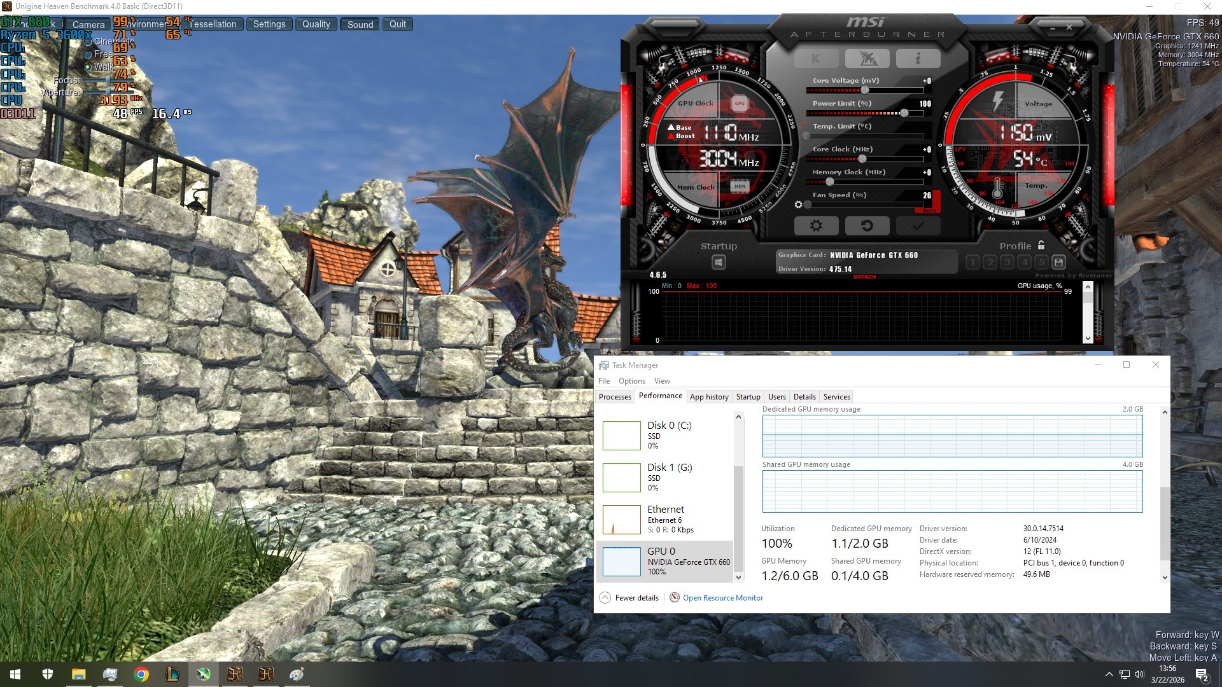Viewport: 1222px width, 687px height.
Task: Save profile with the floppy disk icon
Action: pyautogui.click(x=1058, y=262)
